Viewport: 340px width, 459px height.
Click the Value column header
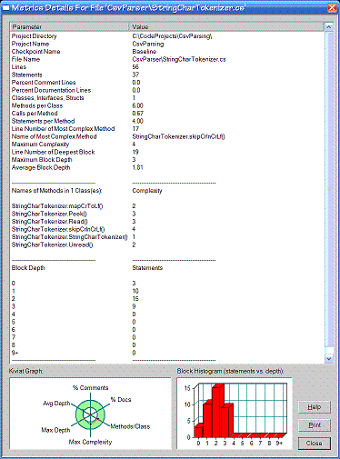[226, 27]
